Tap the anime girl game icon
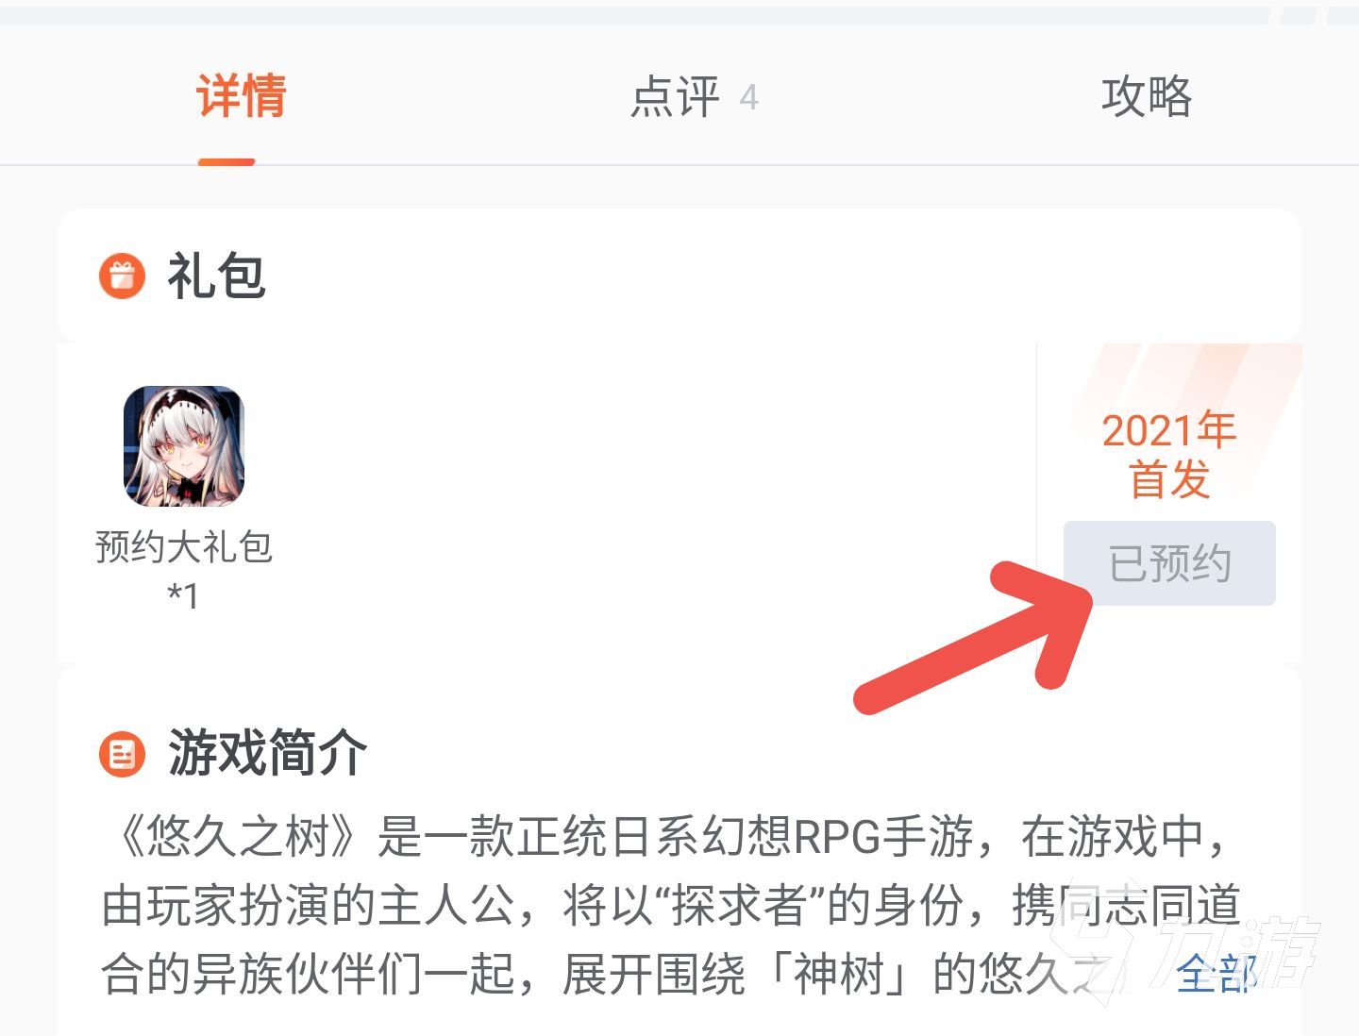The width and height of the screenshot is (1359, 1036). point(184,446)
